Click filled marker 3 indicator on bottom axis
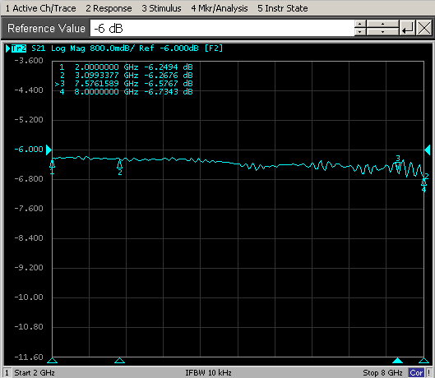Viewport: 435px width, 378px height. (397, 361)
